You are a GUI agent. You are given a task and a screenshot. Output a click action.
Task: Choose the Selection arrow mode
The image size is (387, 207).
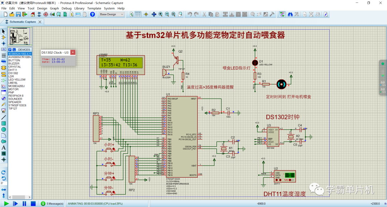[4, 31]
